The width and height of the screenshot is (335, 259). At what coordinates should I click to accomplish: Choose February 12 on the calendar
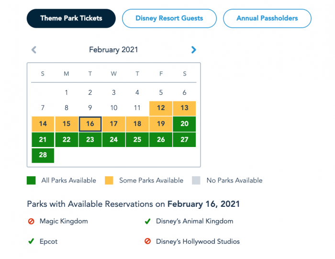coord(161,108)
